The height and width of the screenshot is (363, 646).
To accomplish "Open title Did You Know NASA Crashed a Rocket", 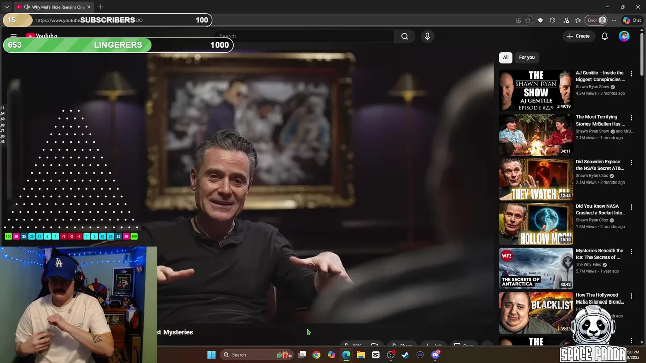I will point(601,210).
